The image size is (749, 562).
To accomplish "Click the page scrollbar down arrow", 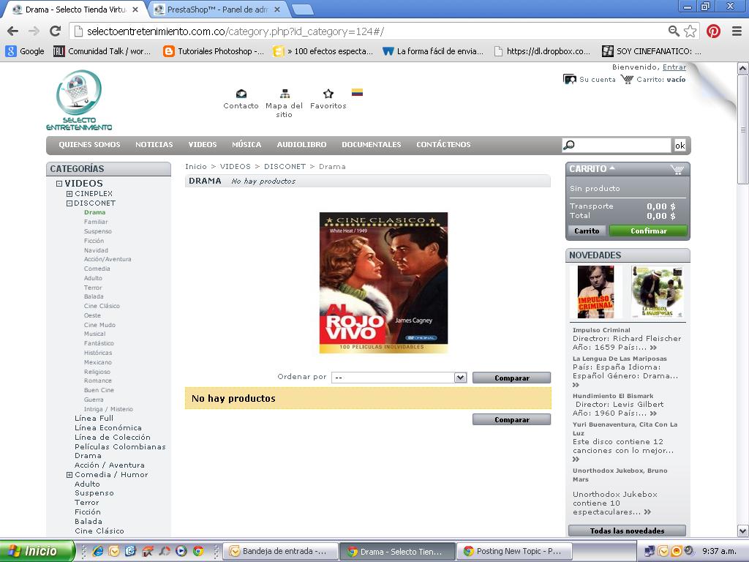I will click(x=743, y=531).
